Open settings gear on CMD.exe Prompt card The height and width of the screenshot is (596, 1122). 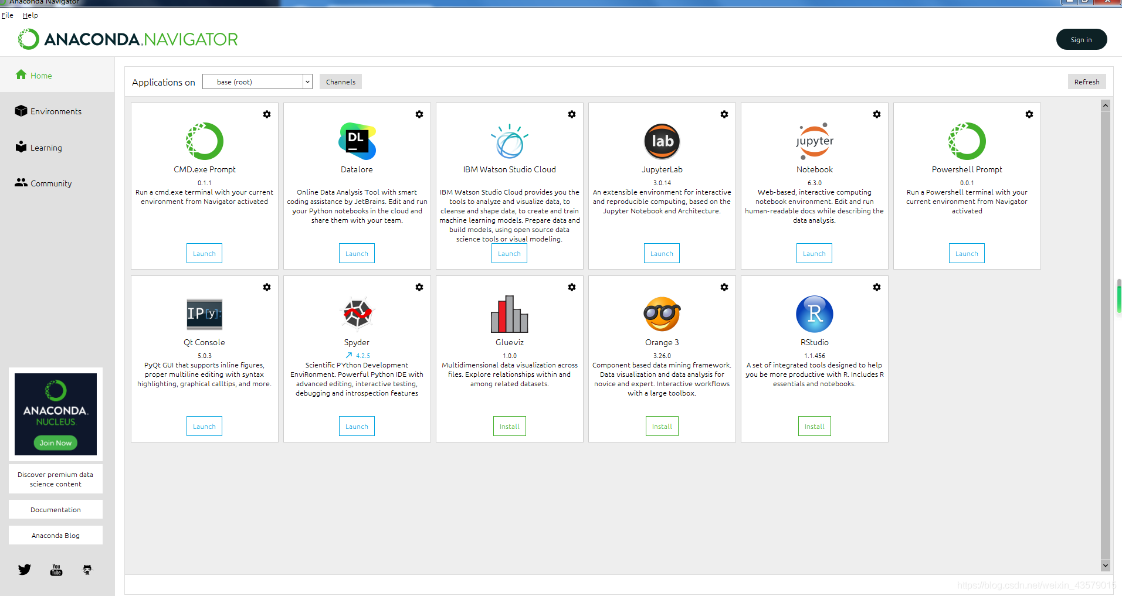point(267,114)
